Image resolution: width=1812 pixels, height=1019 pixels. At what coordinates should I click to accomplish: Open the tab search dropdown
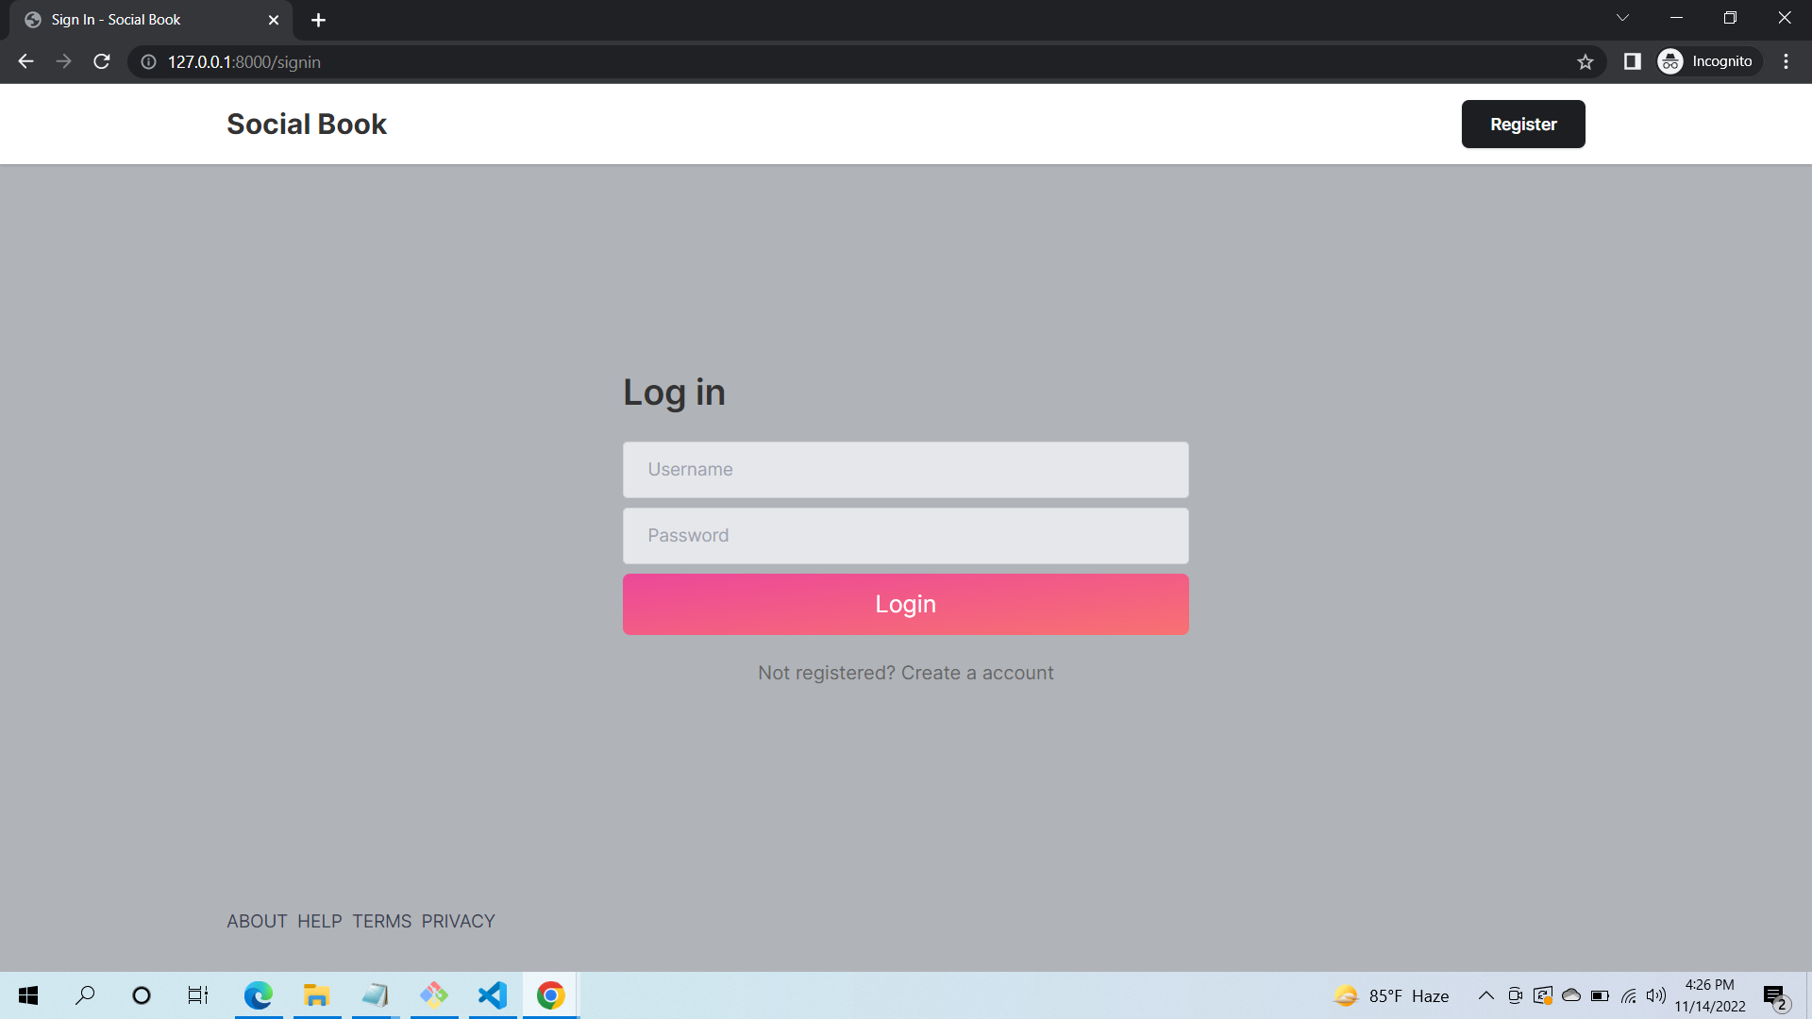coord(1622,17)
